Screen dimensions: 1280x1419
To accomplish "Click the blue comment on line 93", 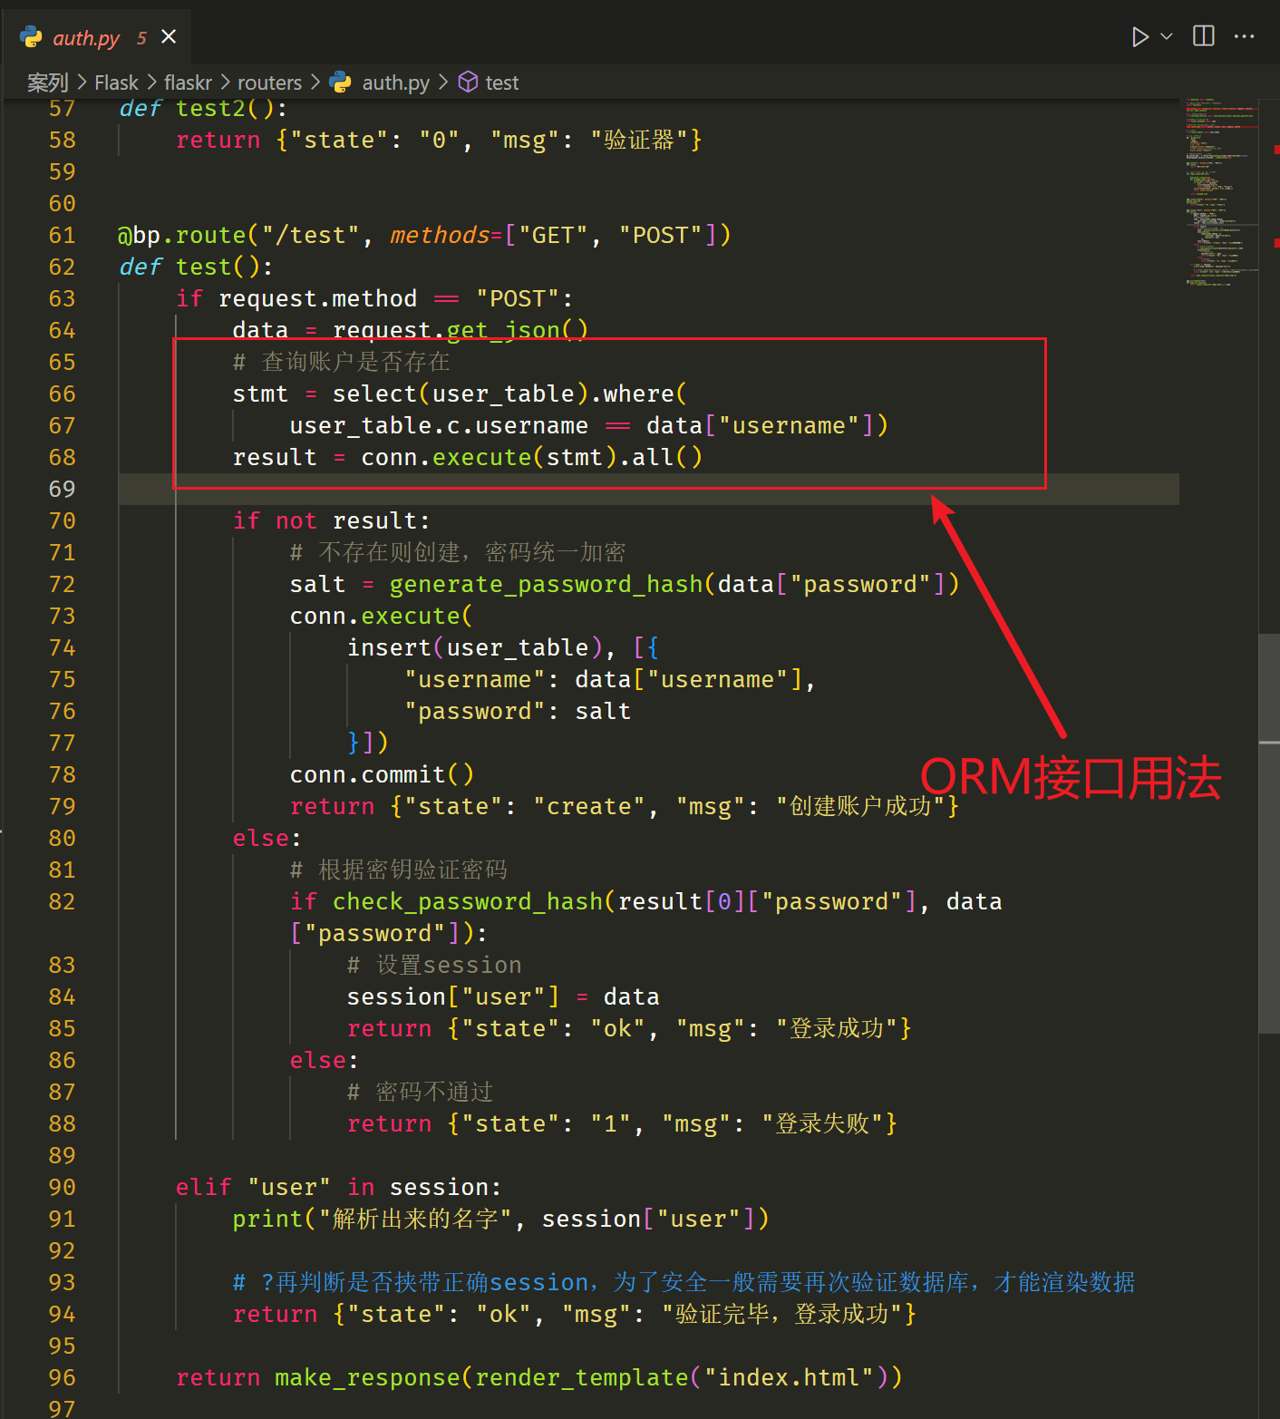I will click(x=684, y=1282).
